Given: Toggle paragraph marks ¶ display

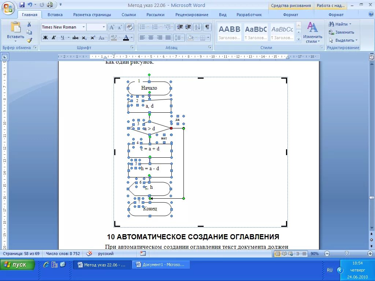Looking at the screenshot, I should click(x=207, y=27).
